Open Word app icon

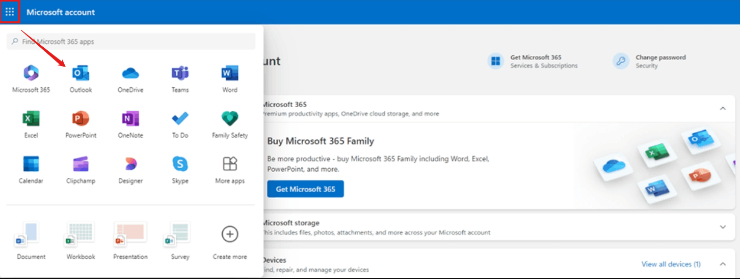[230, 74]
